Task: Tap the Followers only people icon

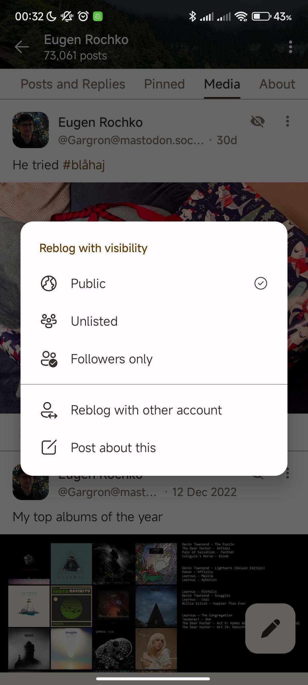Action: coord(49,359)
